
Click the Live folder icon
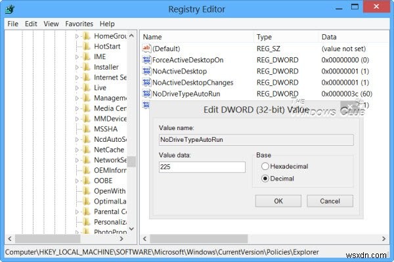coord(87,88)
